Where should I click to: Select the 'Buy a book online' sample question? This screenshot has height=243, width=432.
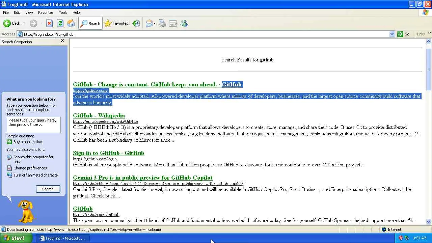(28, 142)
